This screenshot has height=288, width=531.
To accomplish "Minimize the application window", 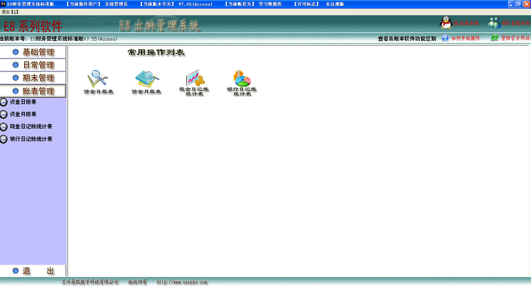I will [x=511, y=4].
